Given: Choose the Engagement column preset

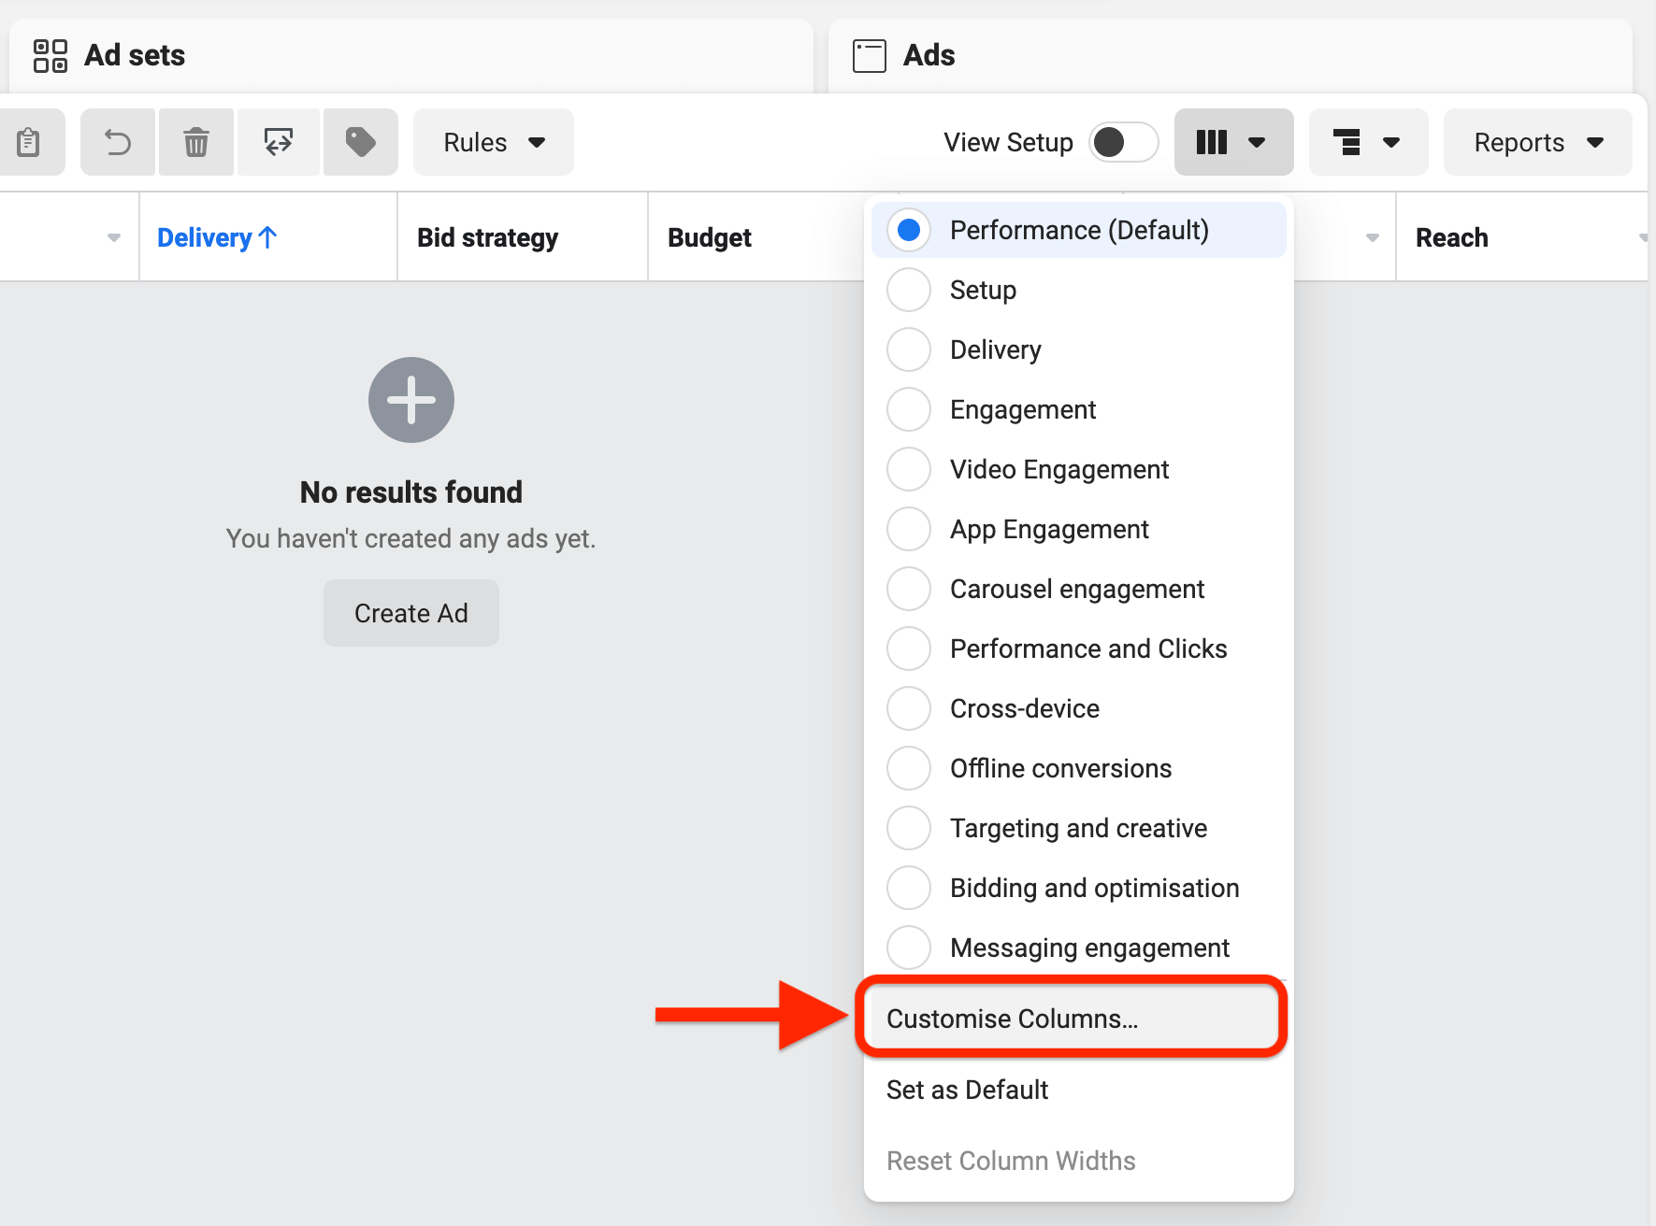Looking at the screenshot, I should (x=1079, y=409).
